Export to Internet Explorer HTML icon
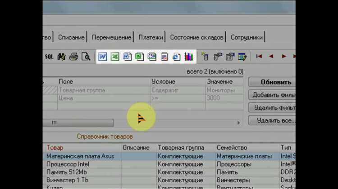Image resolution: width=338 pixels, height=189 pixels. [x=176, y=57]
